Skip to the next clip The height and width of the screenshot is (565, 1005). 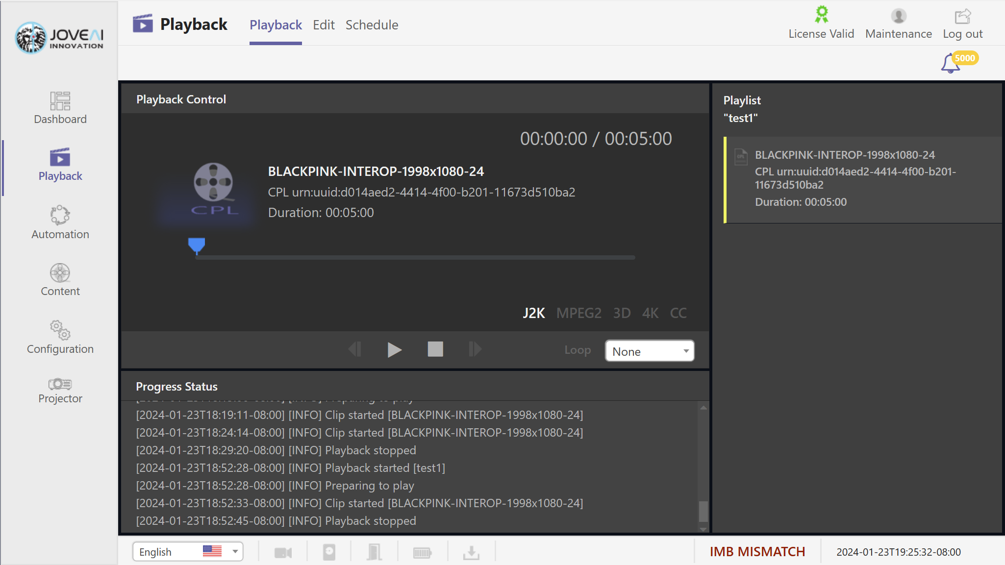click(475, 349)
